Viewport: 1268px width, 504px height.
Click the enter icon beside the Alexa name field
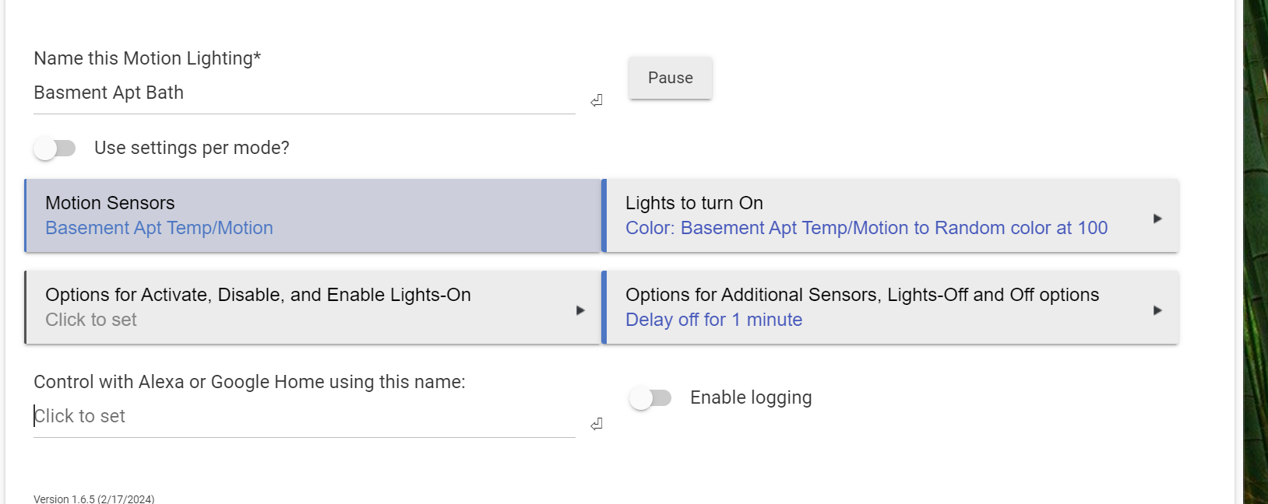pos(597,424)
